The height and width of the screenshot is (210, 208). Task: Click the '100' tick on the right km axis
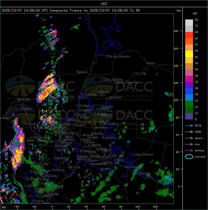(176, 100)
